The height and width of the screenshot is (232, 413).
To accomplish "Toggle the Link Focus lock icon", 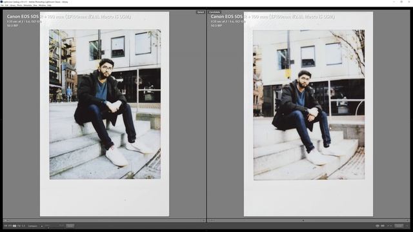I will (x=41, y=226).
